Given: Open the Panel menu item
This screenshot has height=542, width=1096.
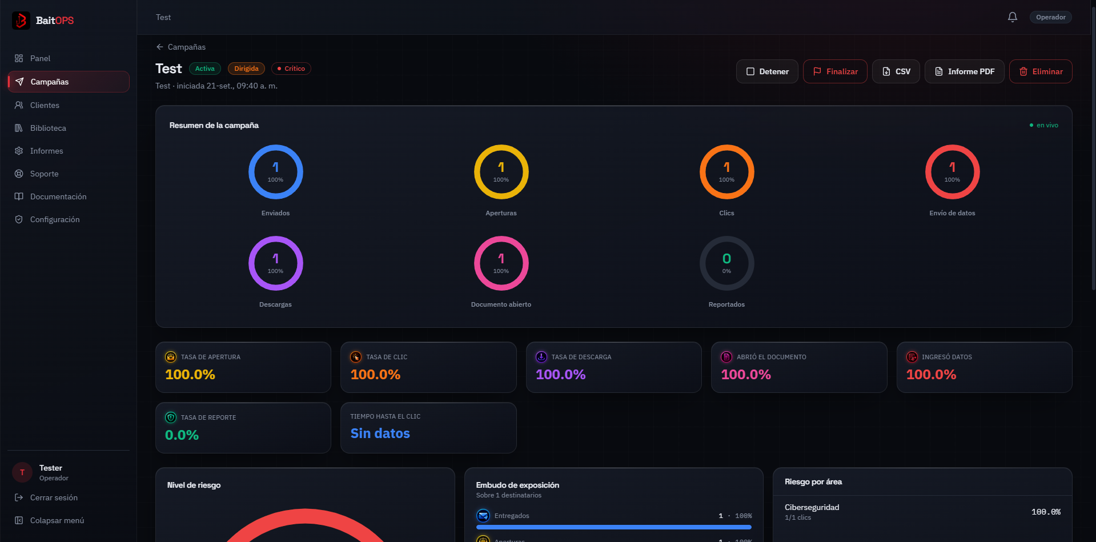Looking at the screenshot, I should (69, 58).
